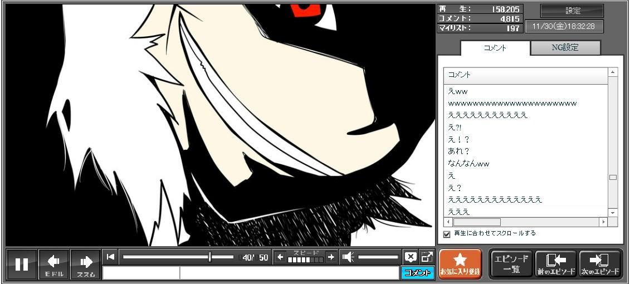The image size is (630, 284).
Task: Go to the next episode
Action: point(600,264)
